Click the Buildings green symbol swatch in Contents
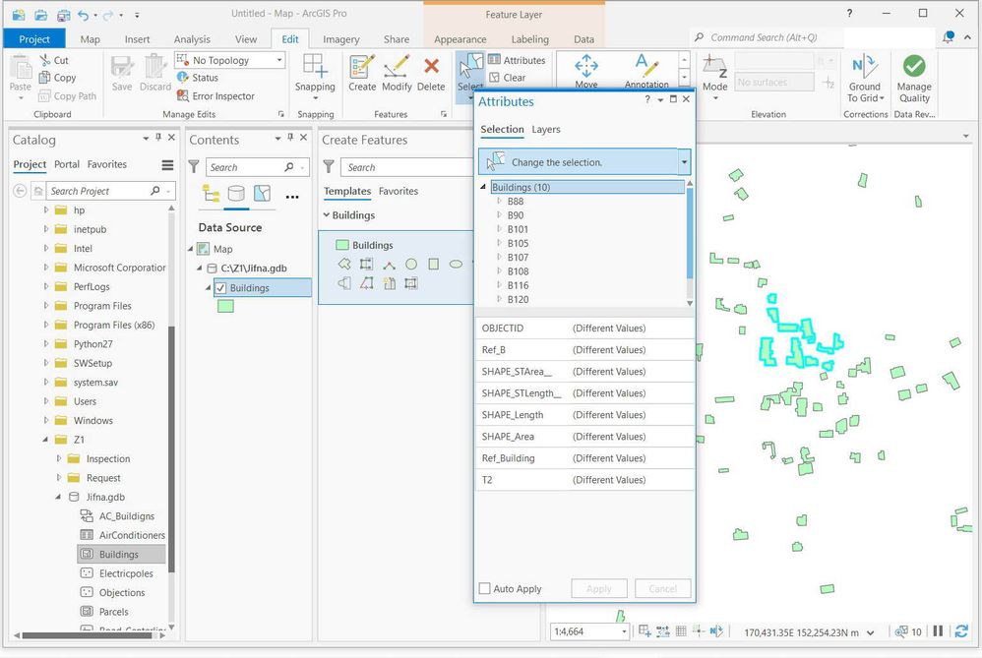This screenshot has height=658, width=982. [225, 306]
